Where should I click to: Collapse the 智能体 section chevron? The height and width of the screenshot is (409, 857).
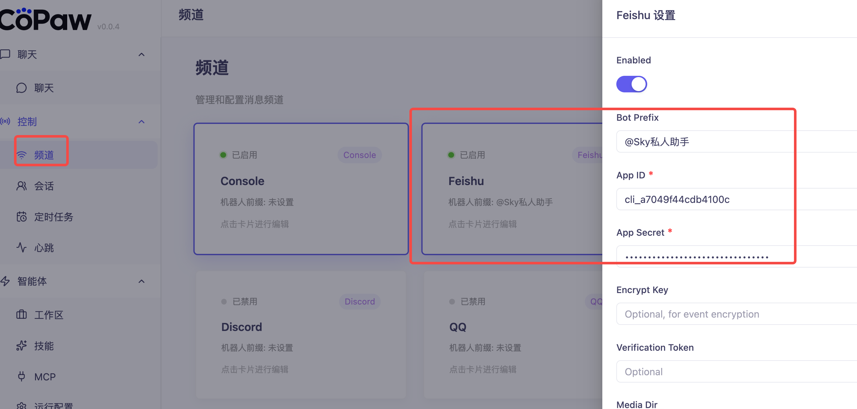pos(141,281)
